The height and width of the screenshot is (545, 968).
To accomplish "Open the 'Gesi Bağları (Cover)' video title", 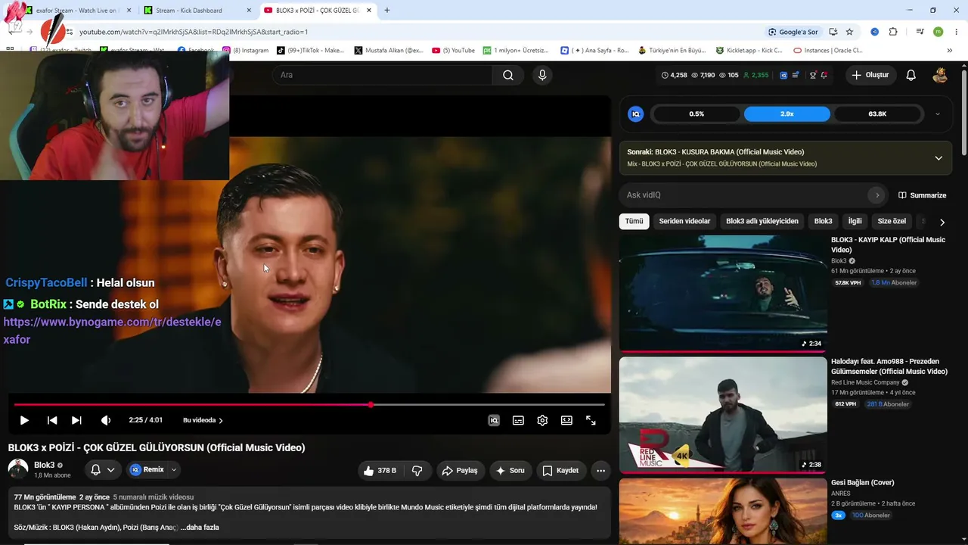I will [862, 482].
